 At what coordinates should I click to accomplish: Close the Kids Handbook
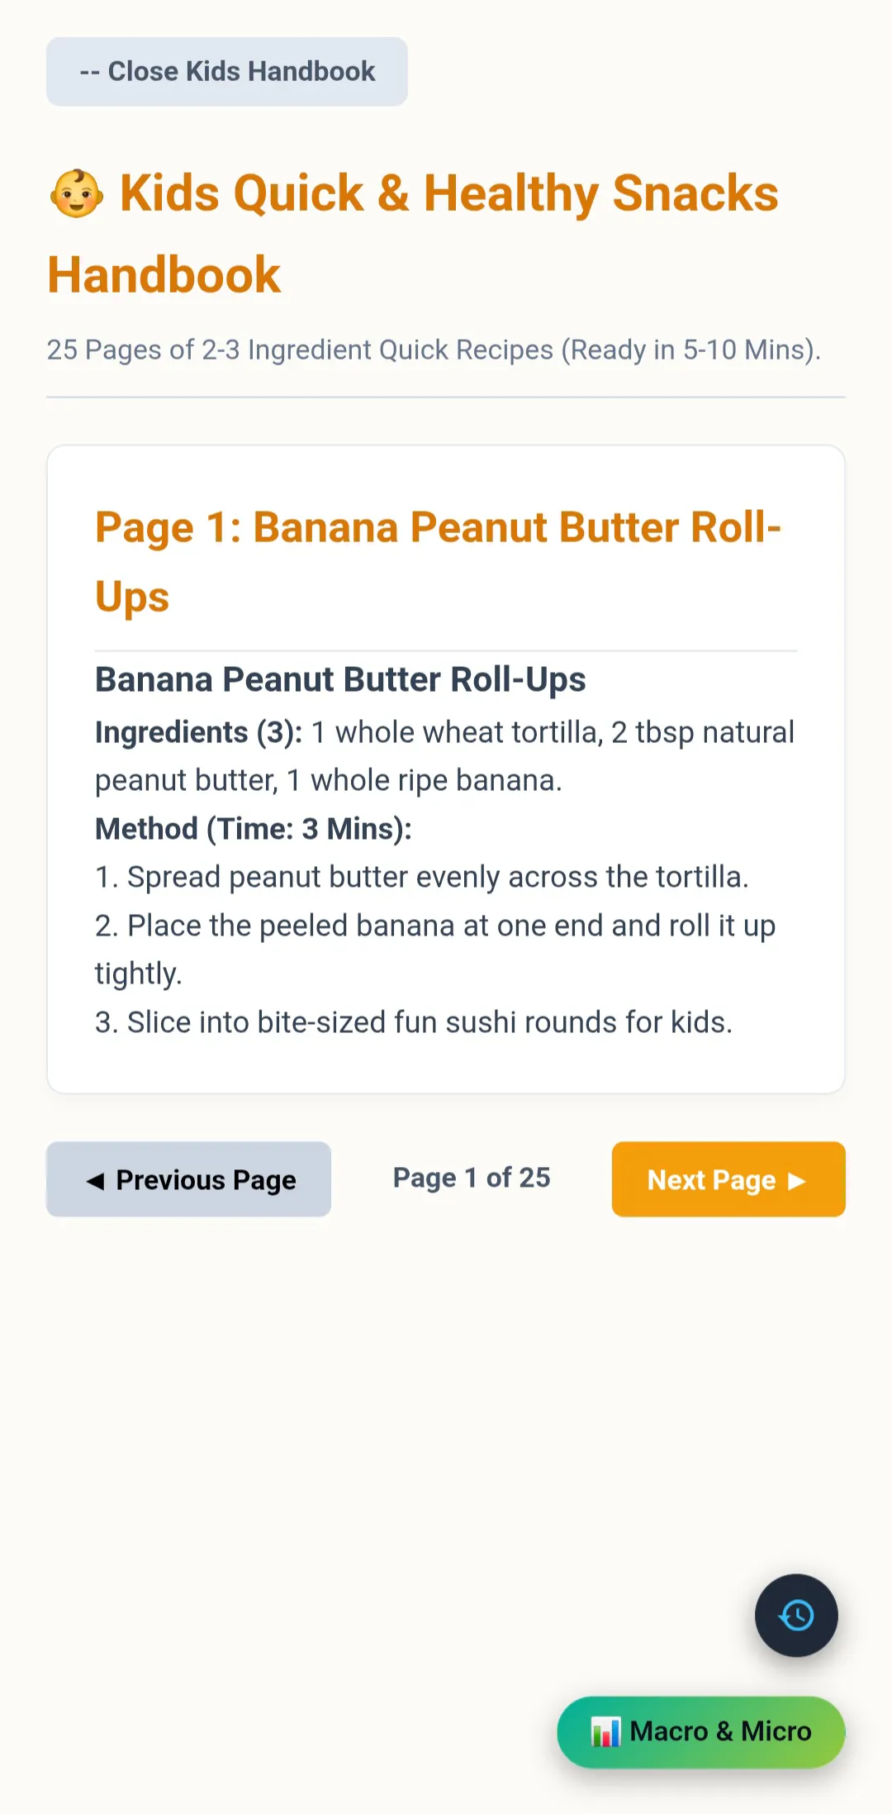227,71
